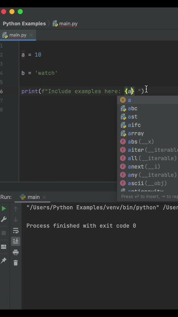
Task: Click the Python icon next to 'ast'
Action: coord(123,117)
